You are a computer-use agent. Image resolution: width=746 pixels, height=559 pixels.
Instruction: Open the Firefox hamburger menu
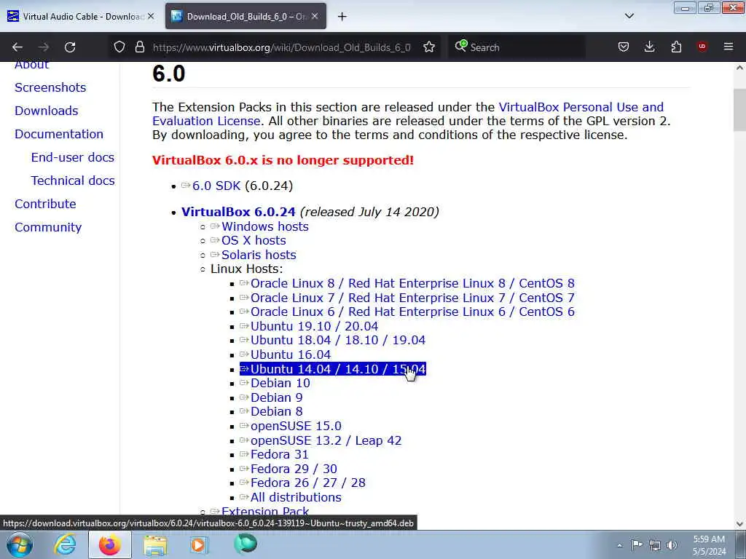pyautogui.click(x=729, y=47)
